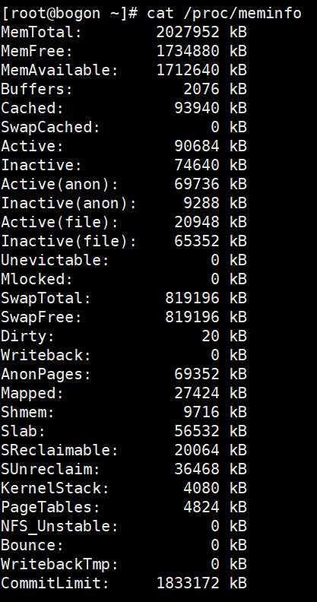Click the Dirty value 20

pyautogui.click(x=211, y=336)
